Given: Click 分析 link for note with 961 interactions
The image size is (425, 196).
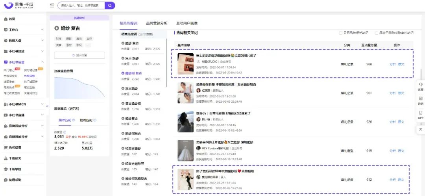Looking at the screenshot, I should pos(392,93).
